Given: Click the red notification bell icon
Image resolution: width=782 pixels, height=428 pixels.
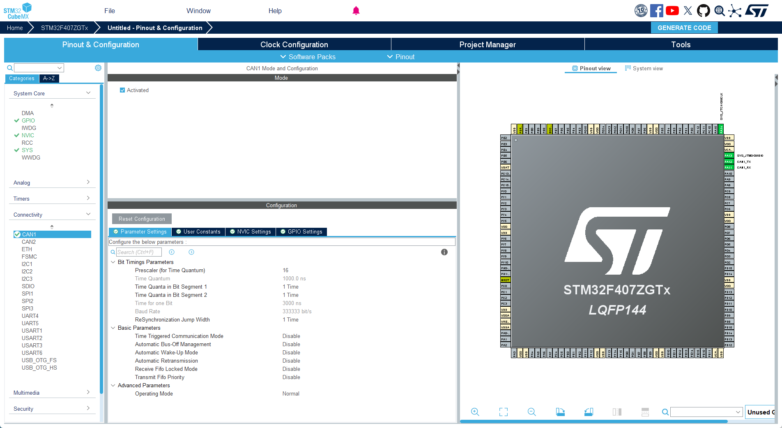Looking at the screenshot, I should tap(356, 11).
